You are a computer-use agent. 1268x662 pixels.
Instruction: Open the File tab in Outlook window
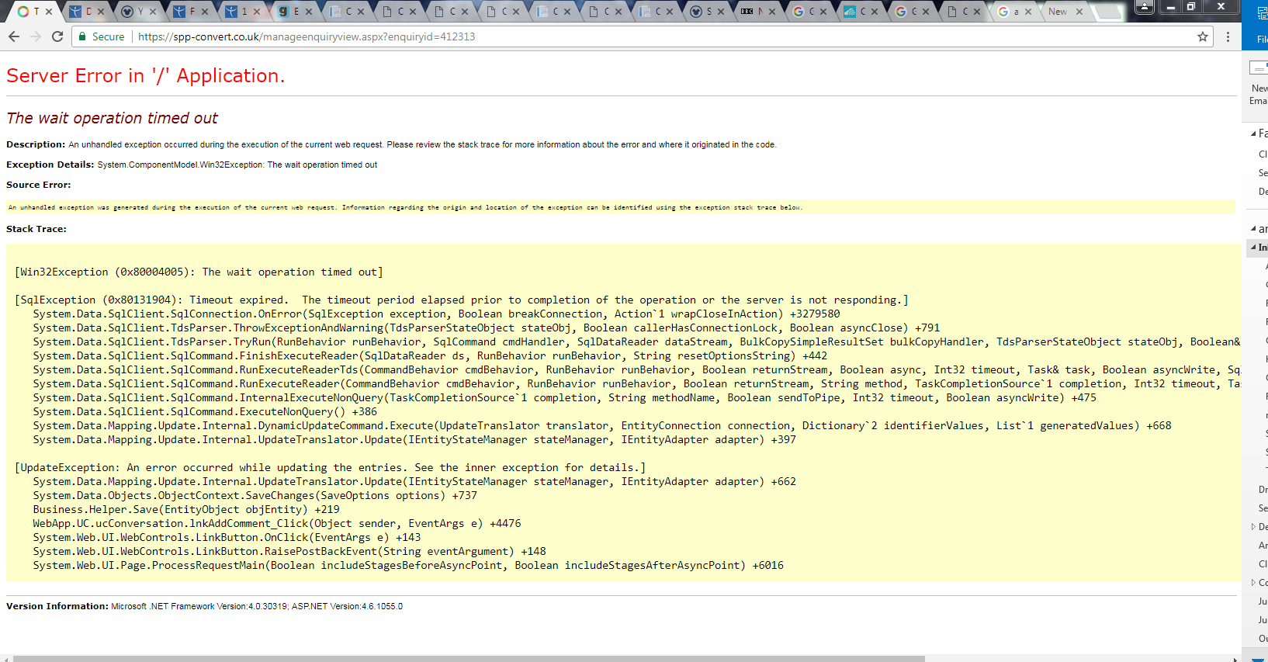point(1262,39)
